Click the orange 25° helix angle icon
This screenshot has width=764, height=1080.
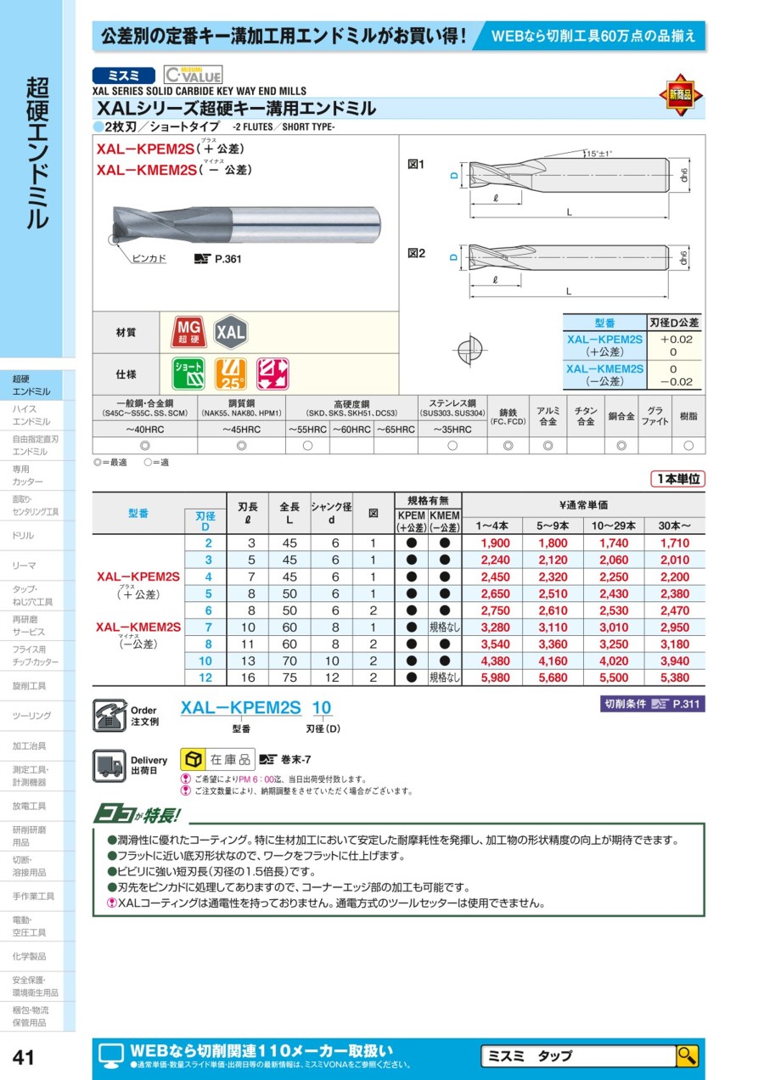point(230,374)
